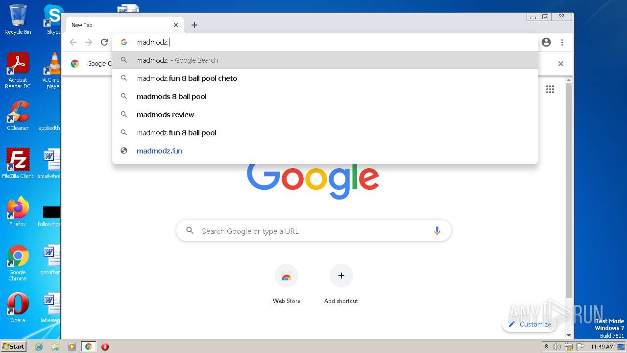Launch Internet Explorer from the taskbar

[x=39, y=347]
